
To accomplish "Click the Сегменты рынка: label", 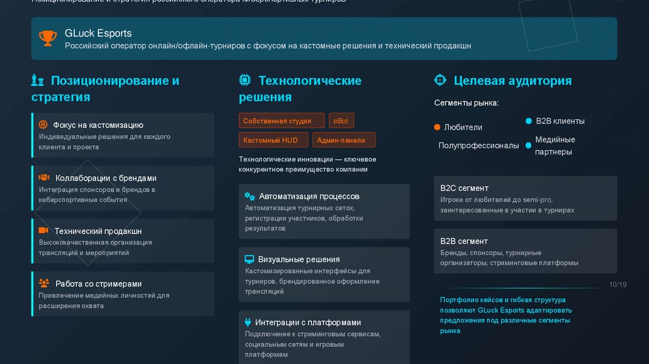I will pyautogui.click(x=466, y=103).
